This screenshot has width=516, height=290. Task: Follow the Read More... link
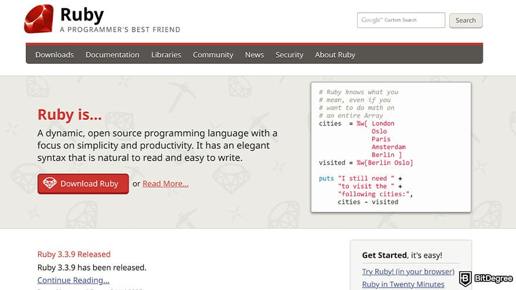coord(165,184)
